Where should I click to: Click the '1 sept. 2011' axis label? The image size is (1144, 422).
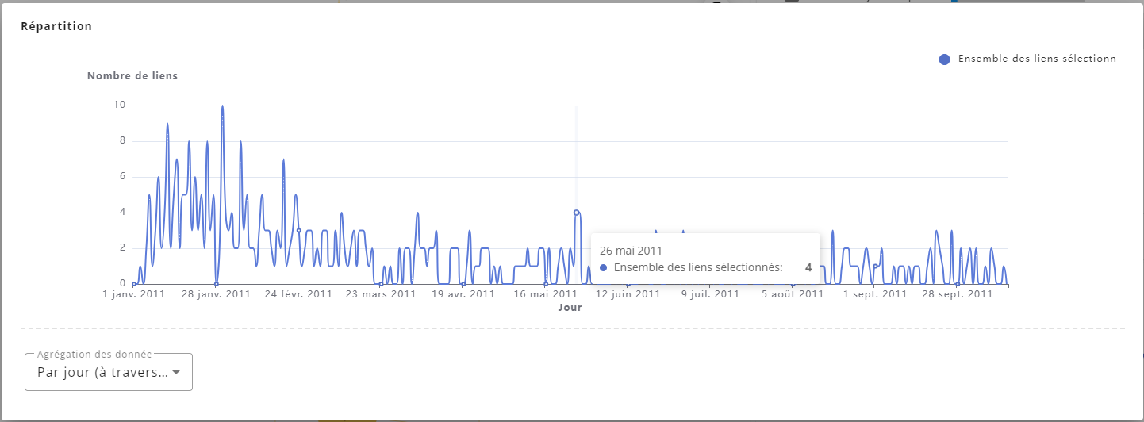pos(874,294)
